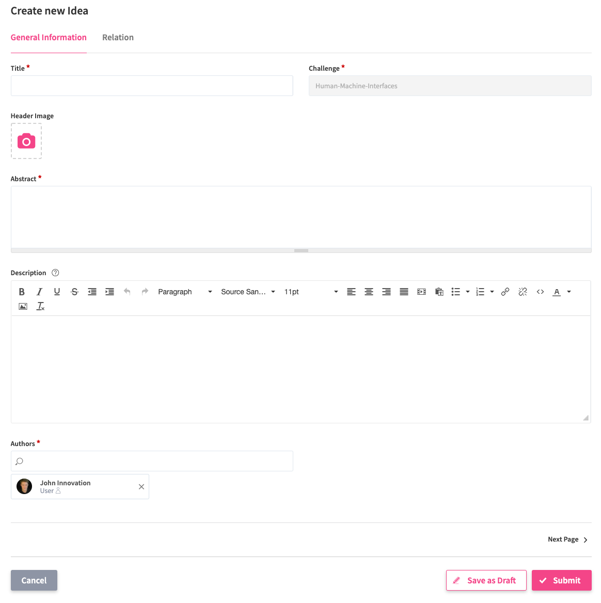The image size is (601, 603).
Task: Open the source code view icon
Action: 540,292
